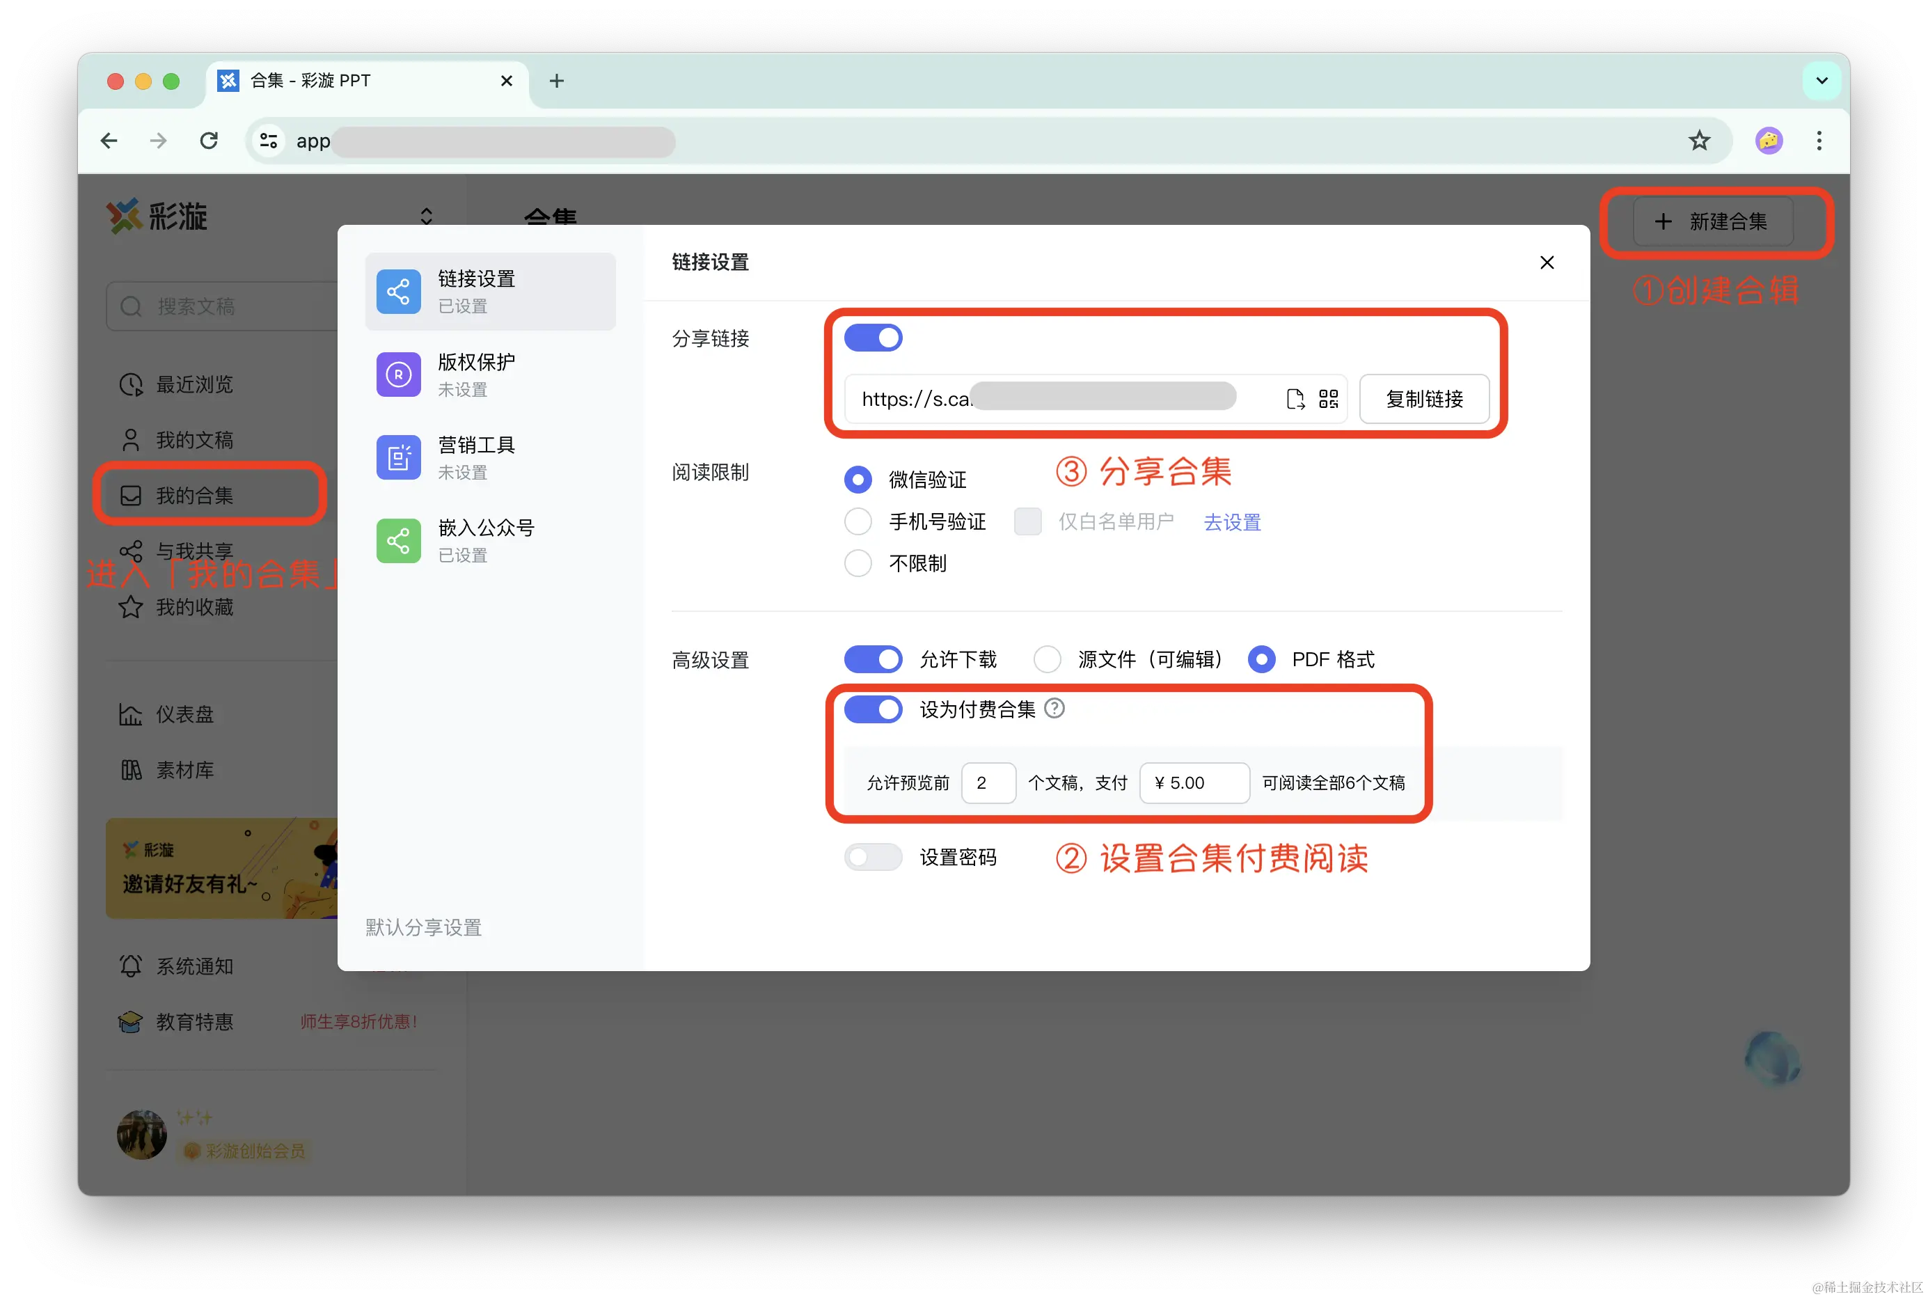
Task: Expand the tab search dropdown arrow
Action: pos(1822,81)
